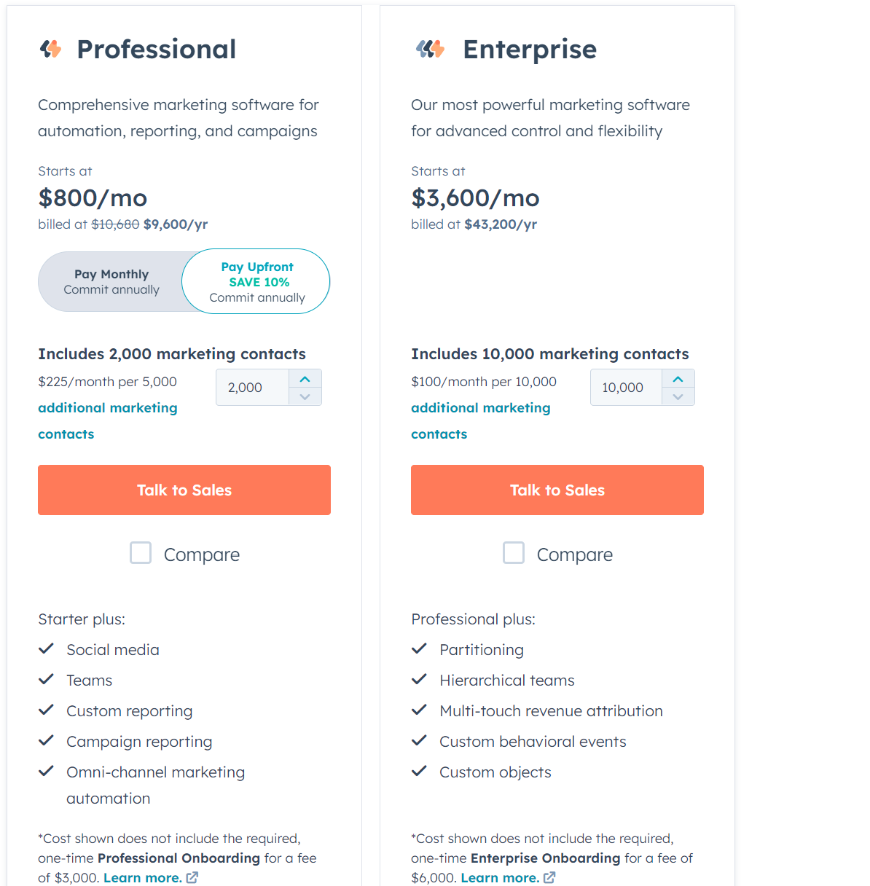
Task: Click external-link icon beside Enterprise Learn more
Action: tap(549, 877)
